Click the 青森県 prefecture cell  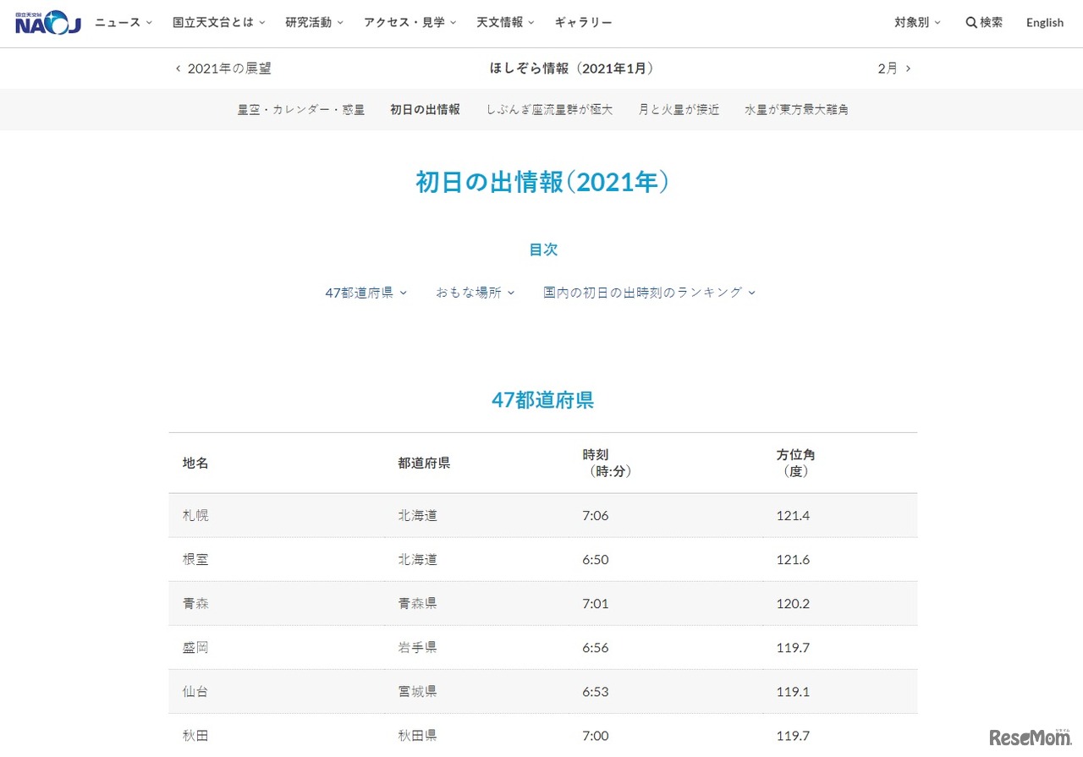418,604
